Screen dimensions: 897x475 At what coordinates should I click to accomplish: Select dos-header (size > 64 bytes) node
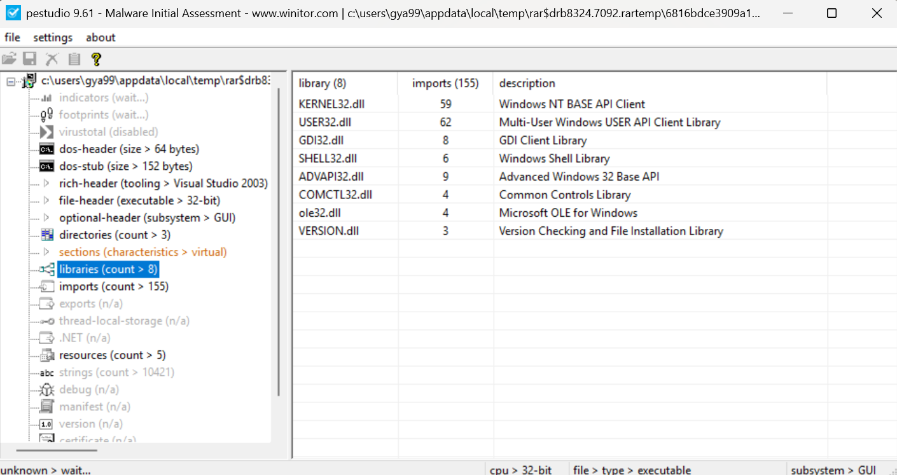point(129,149)
